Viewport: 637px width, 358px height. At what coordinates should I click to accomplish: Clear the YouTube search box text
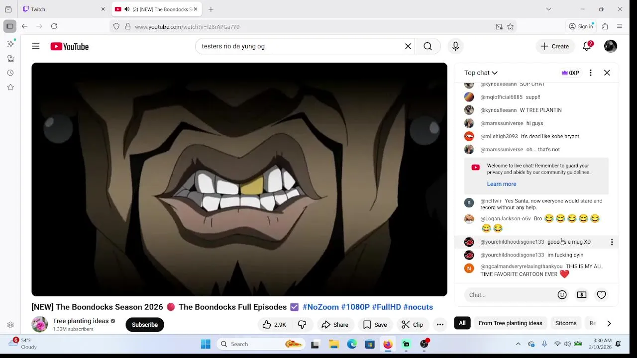click(x=408, y=46)
